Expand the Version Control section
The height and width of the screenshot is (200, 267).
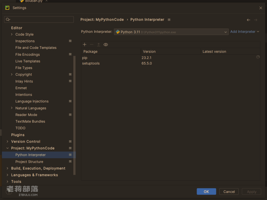tap(7, 142)
